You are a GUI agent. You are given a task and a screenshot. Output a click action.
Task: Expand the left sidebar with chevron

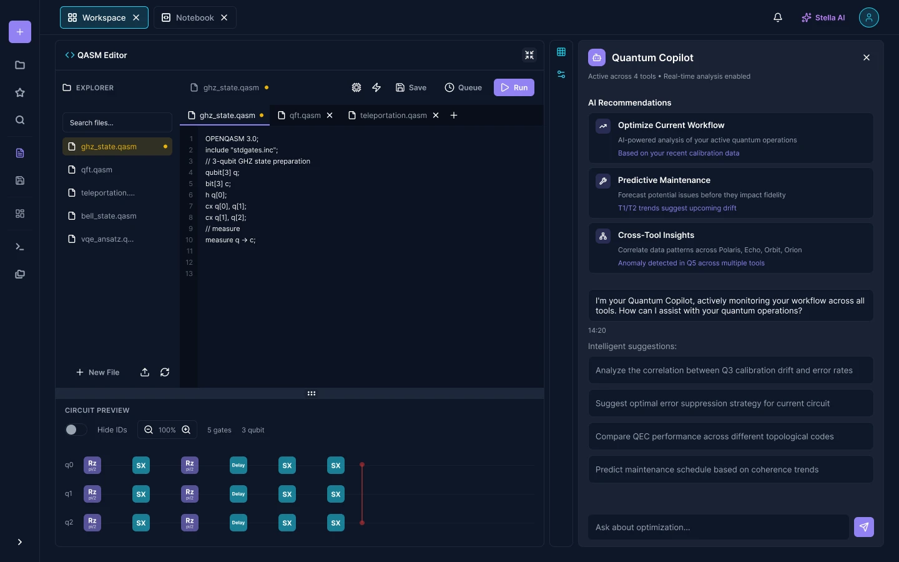(x=20, y=542)
